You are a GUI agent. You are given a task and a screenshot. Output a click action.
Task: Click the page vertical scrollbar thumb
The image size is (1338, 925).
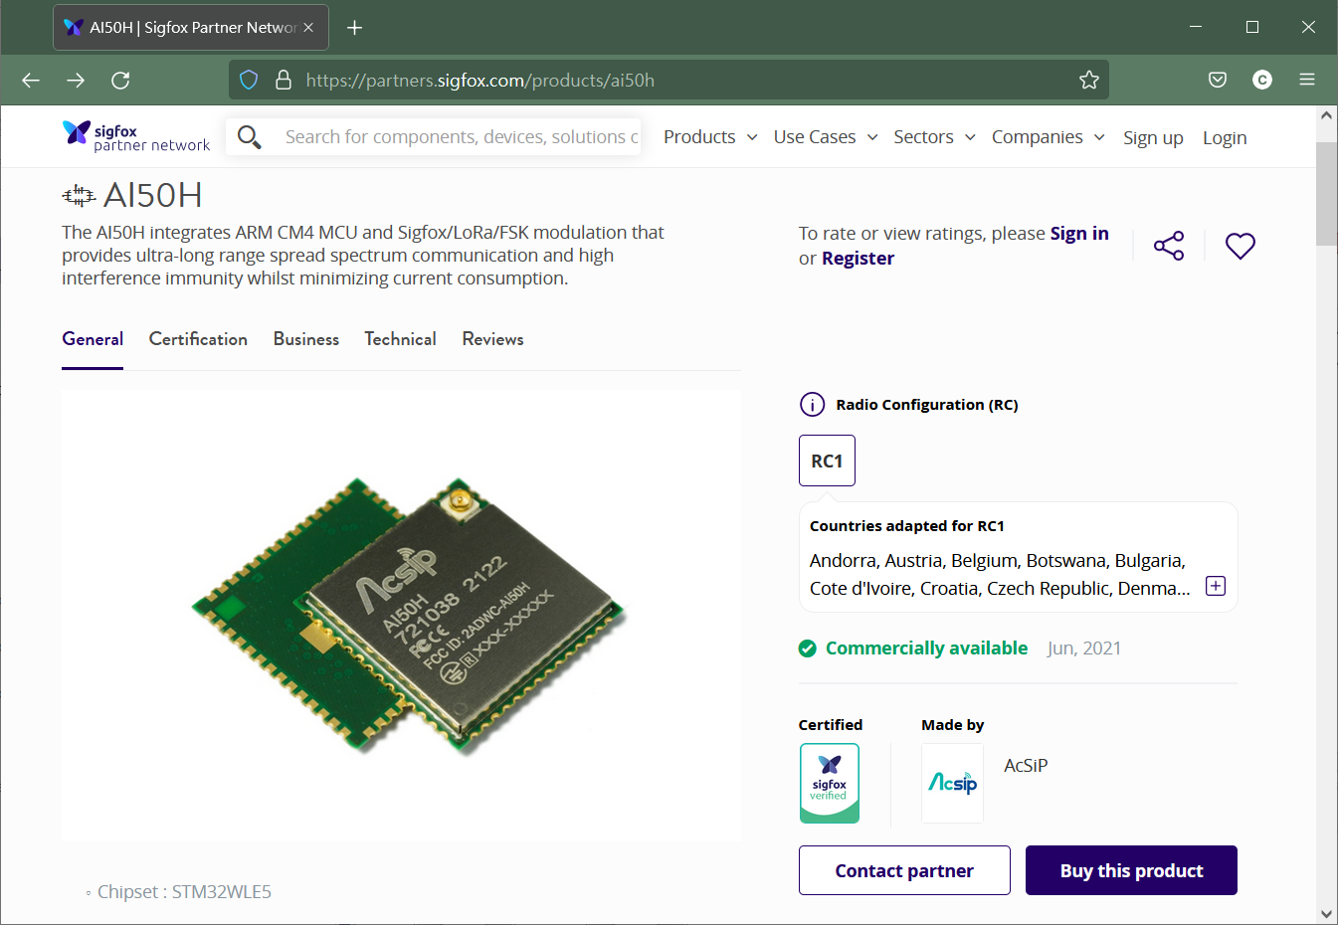tap(1326, 194)
